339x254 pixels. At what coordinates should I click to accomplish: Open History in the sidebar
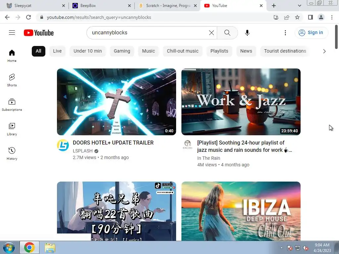tap(12, 153)
